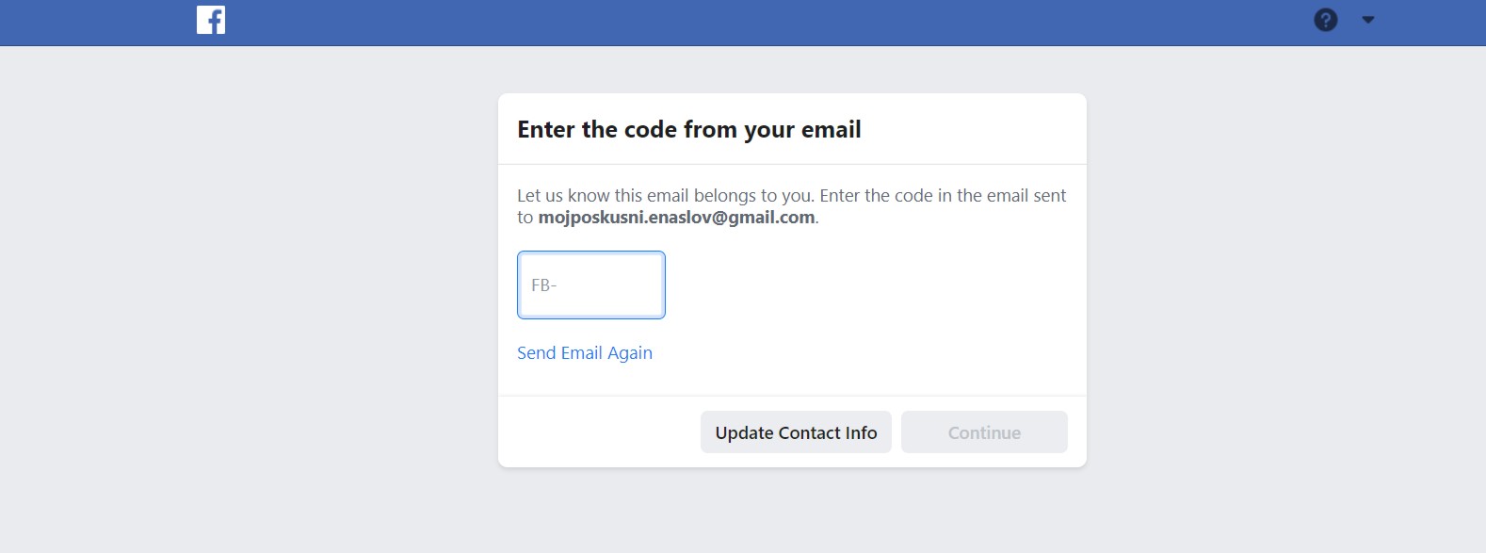Open the help question mark icon
The width and height of the screenshot is (1486, 553).
coord(1325,20)
